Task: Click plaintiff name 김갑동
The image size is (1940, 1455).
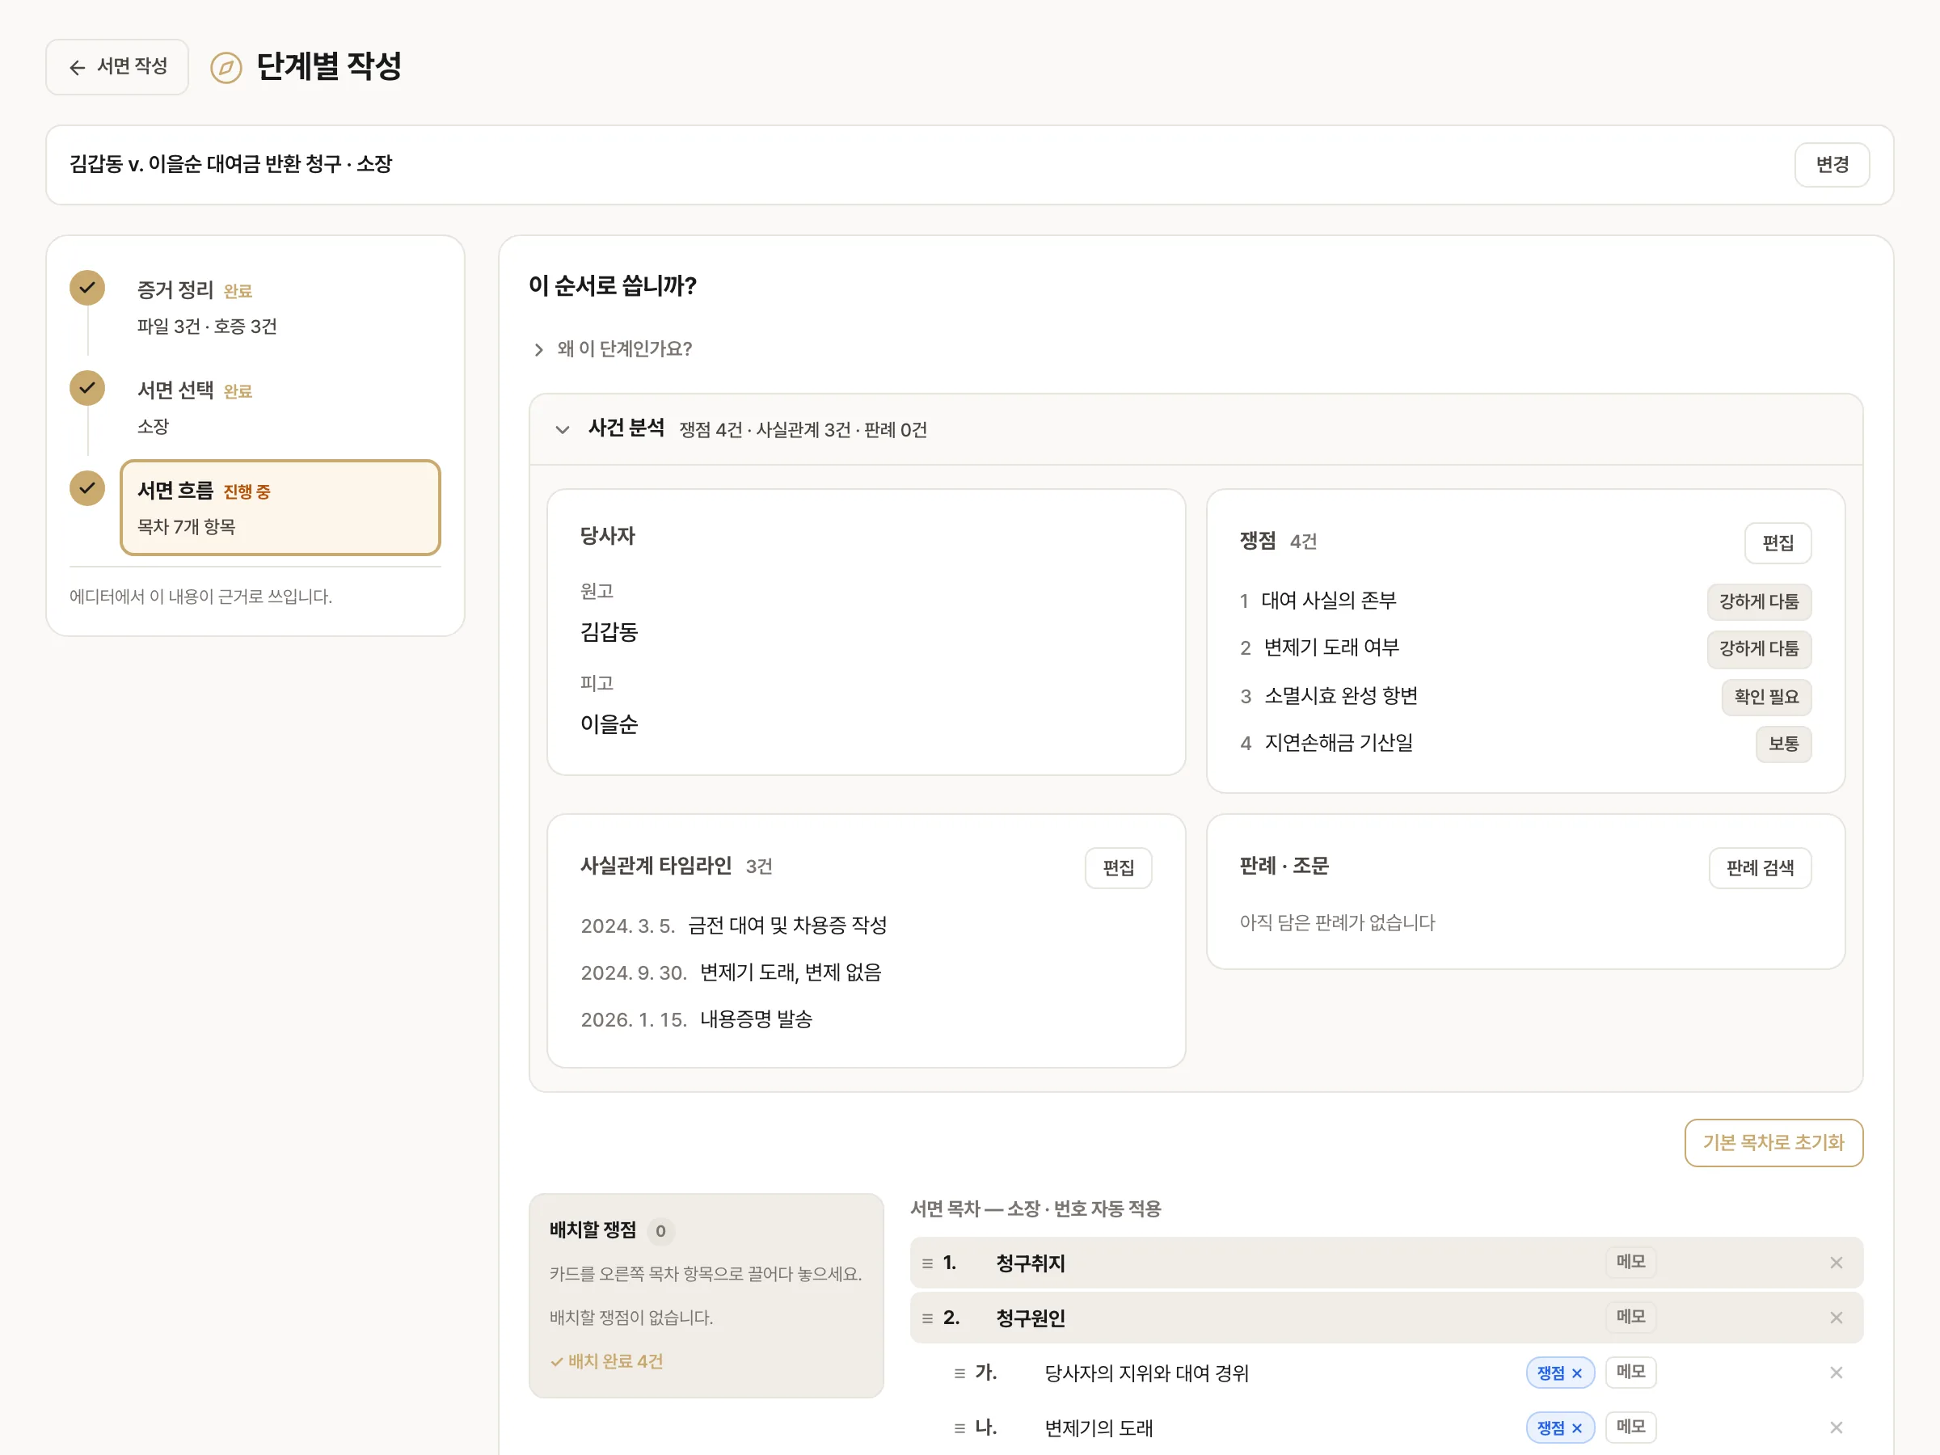Action: (609, 633)
